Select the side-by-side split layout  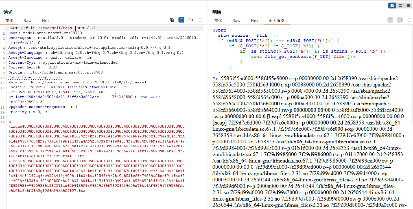tap(392, 5)
